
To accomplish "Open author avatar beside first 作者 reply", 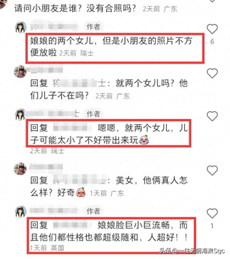I will [x=21, y=27].
